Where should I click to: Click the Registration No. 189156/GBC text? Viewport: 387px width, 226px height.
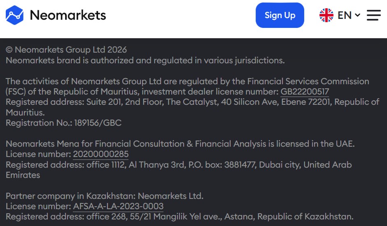63,123
